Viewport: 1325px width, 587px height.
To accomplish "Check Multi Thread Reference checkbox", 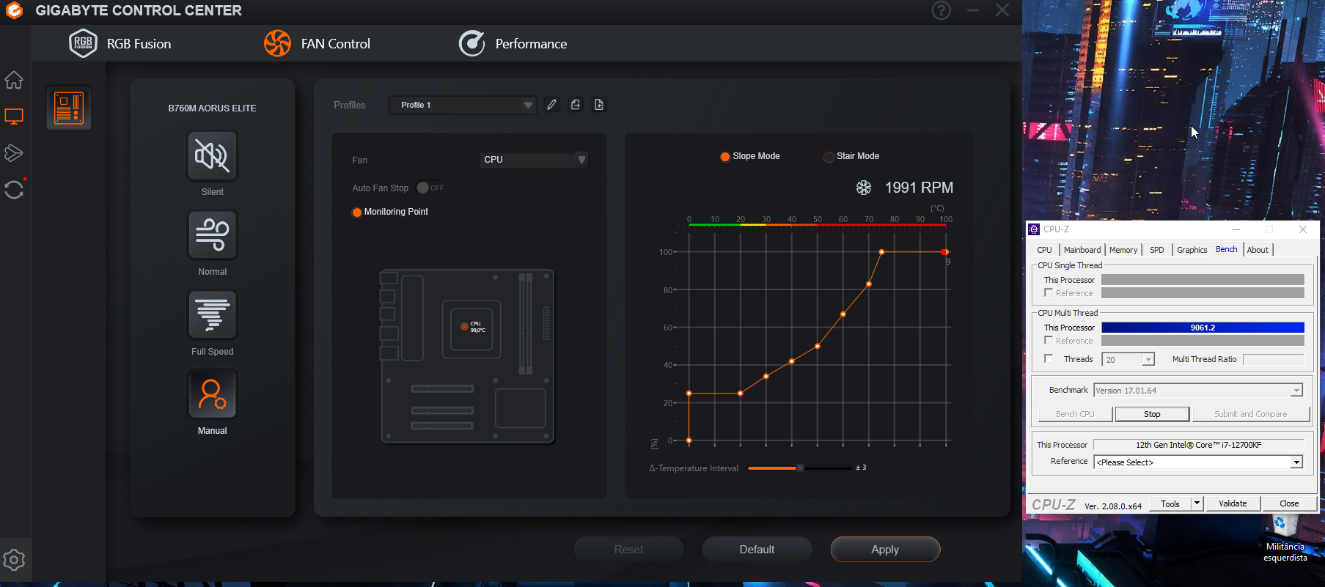I will pos(1049,340).
